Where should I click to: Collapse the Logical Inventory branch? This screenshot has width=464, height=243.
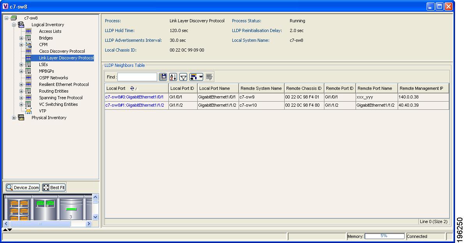pyautogui.click(x=14, y=25)
